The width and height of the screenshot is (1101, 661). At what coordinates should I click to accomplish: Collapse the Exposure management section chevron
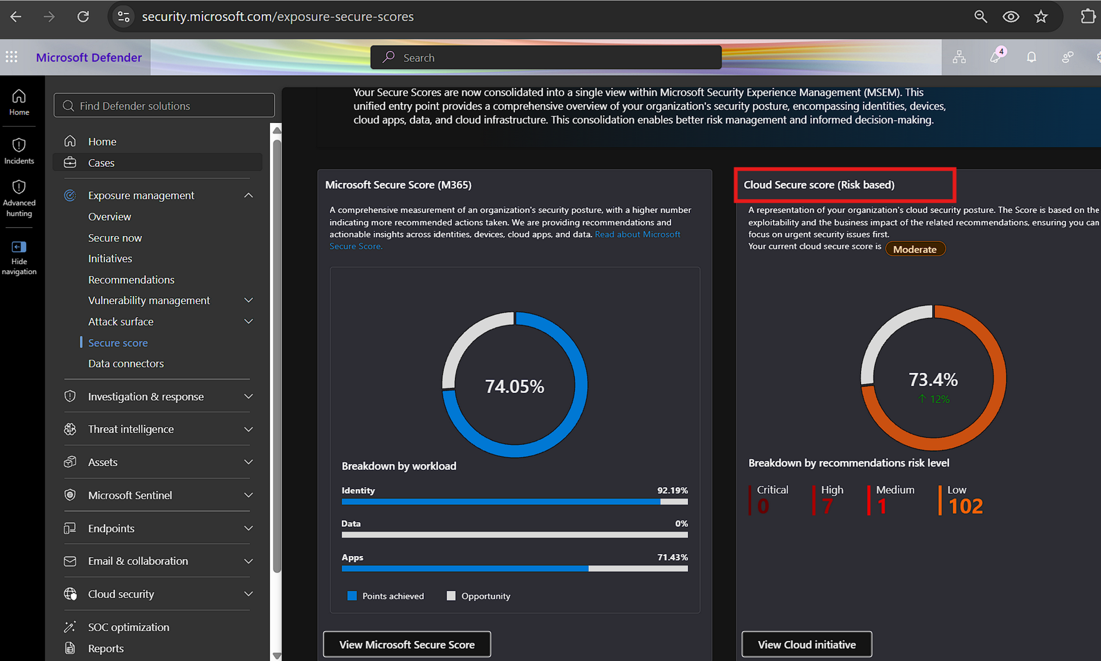tap(248, 195)
